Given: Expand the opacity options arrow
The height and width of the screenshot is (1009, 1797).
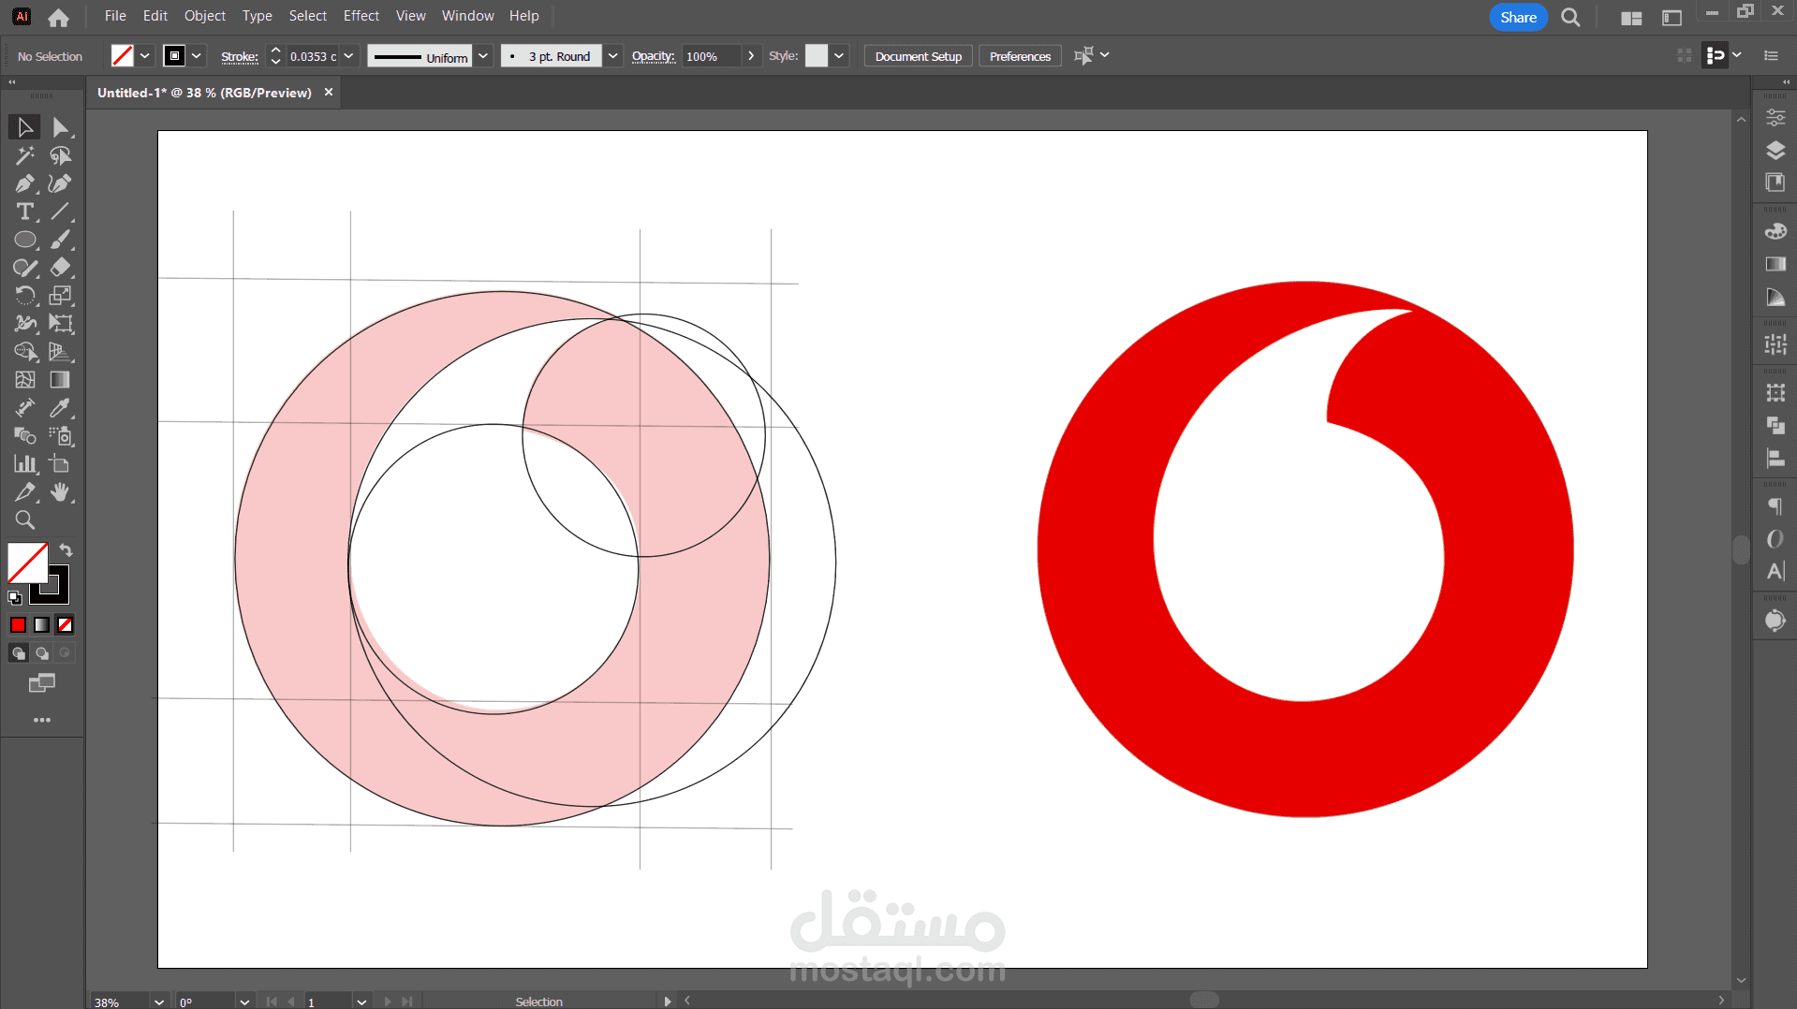Looking at the screenshot, I should pyautogui.click(x=750, y=56).
